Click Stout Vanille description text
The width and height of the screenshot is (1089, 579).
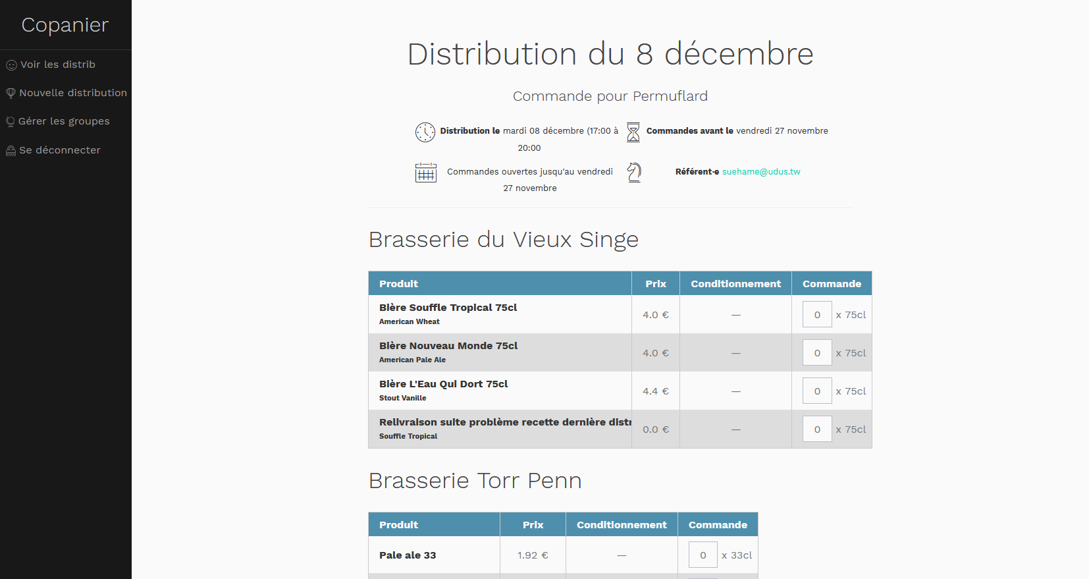click(x=402, y=398)
